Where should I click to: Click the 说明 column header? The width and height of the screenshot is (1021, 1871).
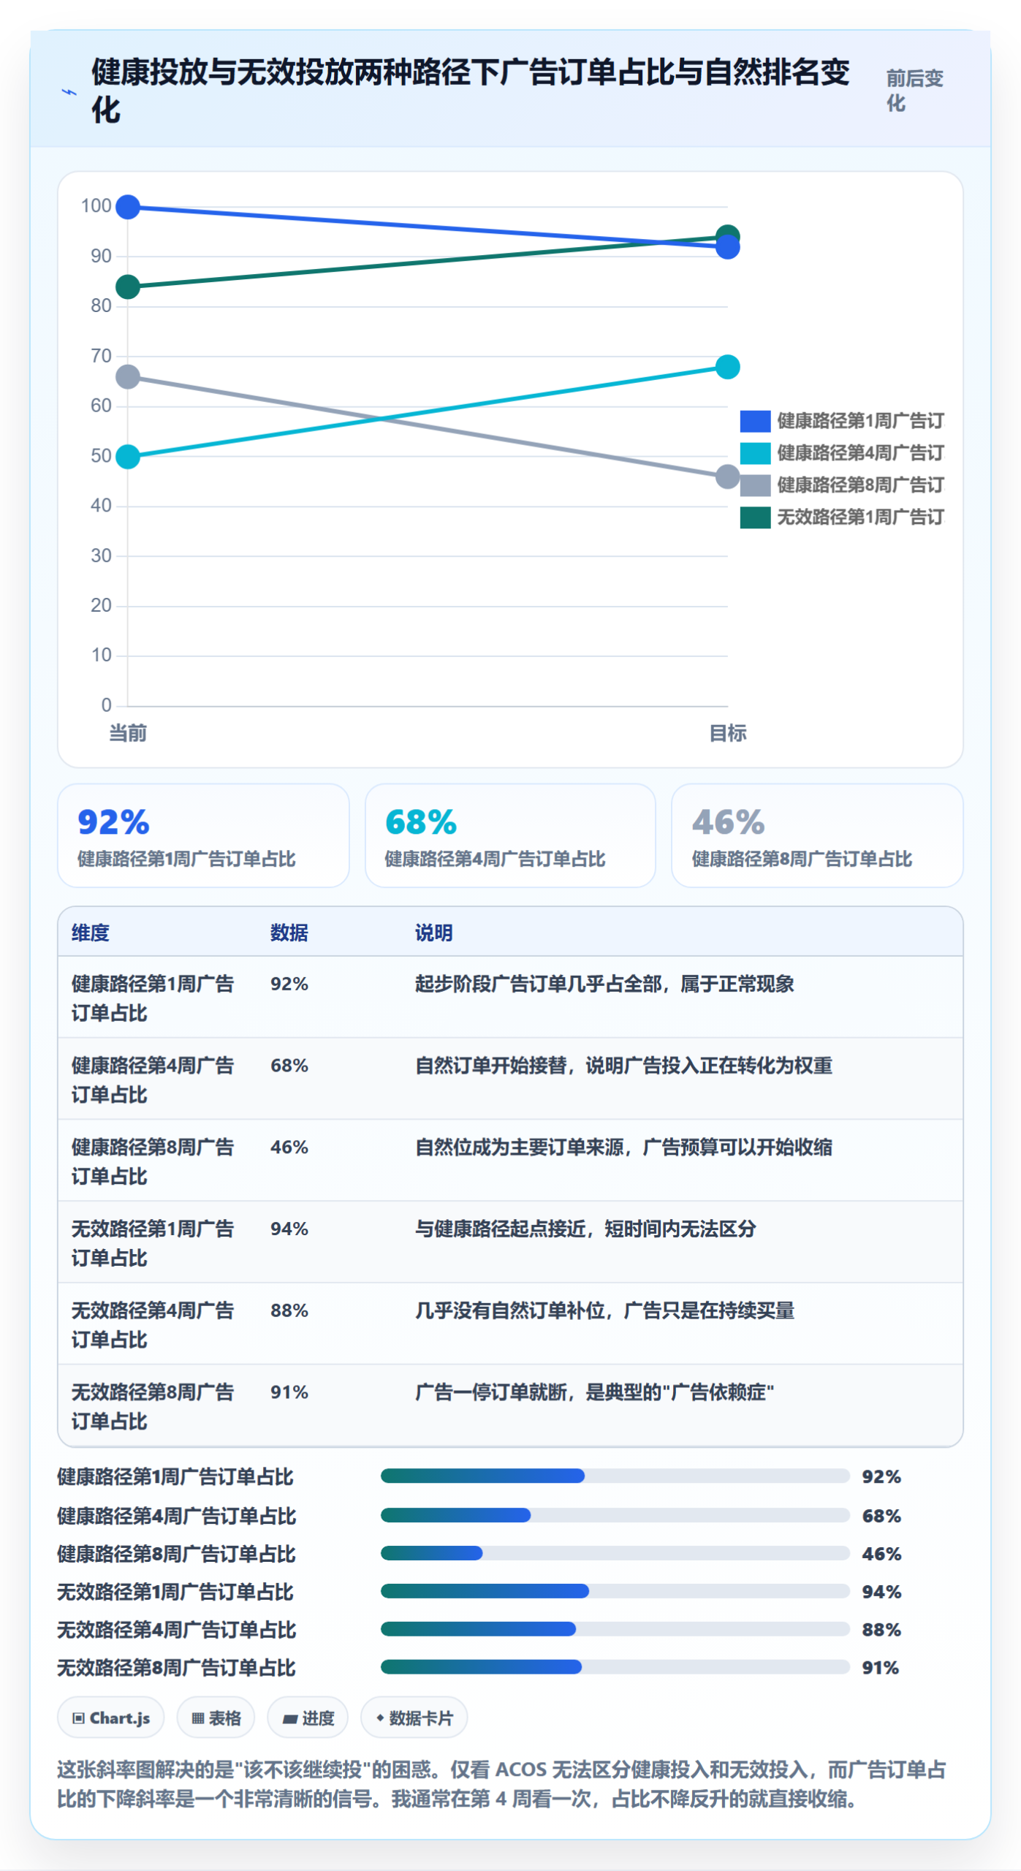point(434,933)
